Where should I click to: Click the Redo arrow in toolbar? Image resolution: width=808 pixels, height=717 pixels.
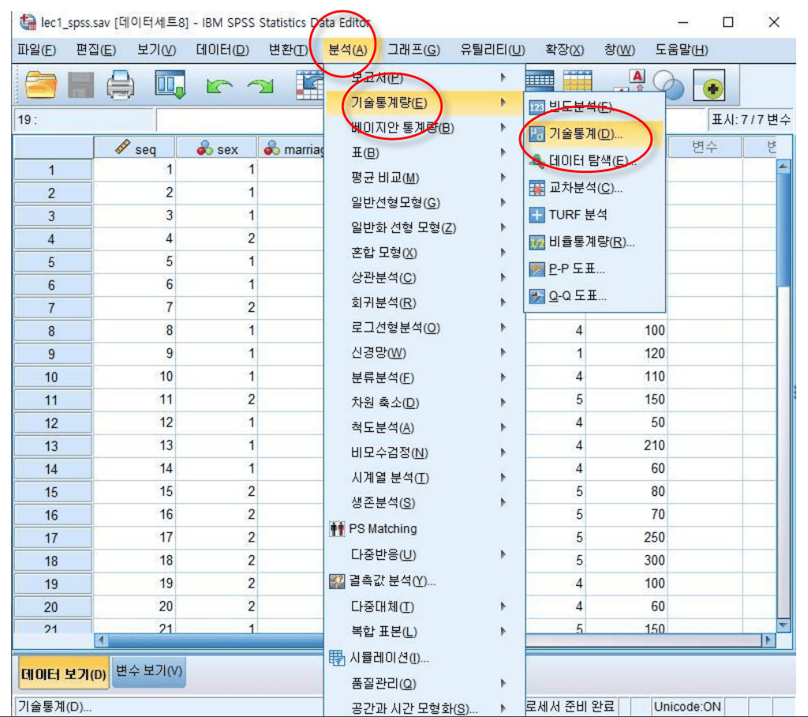[260, 85]
